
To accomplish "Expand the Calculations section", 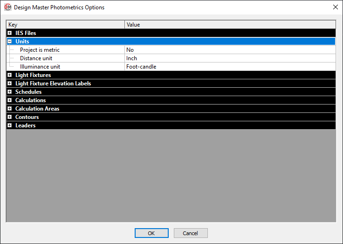I will (x=10, y=100).
